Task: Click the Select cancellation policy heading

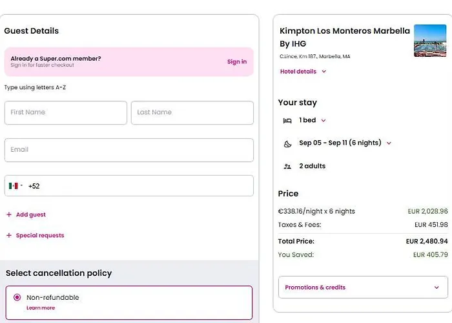Action: [x=59, y=273]
